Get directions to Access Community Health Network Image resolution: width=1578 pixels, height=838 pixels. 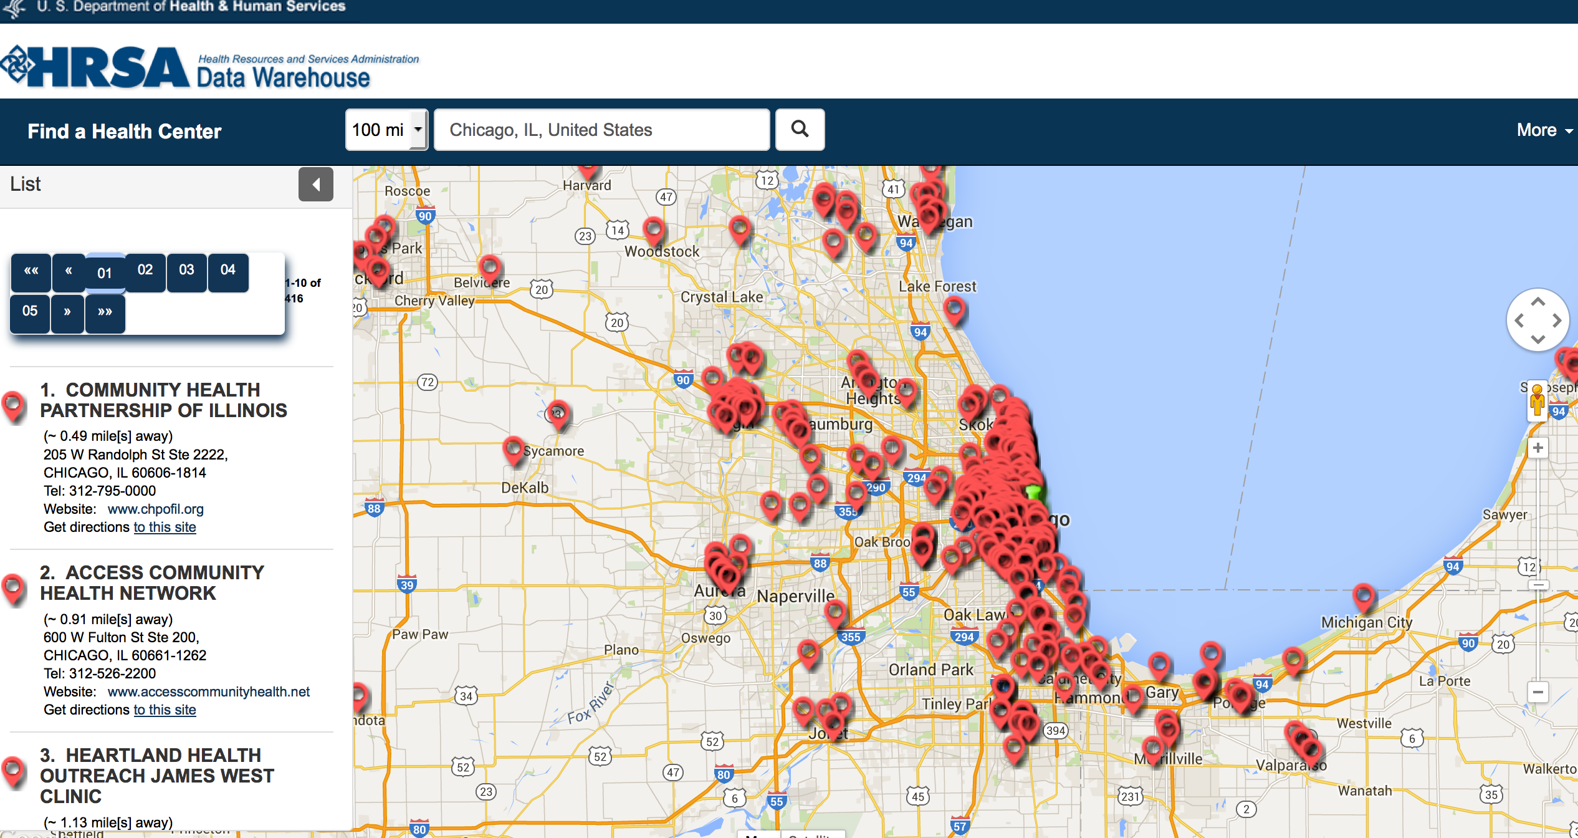pyautogui.click(x=165, y=710)
